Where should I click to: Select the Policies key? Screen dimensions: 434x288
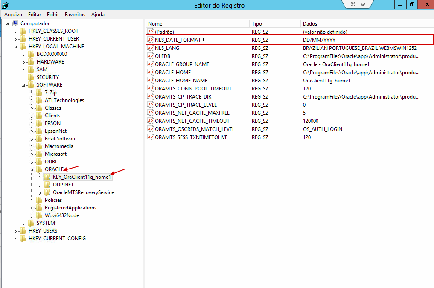[53, 200]
